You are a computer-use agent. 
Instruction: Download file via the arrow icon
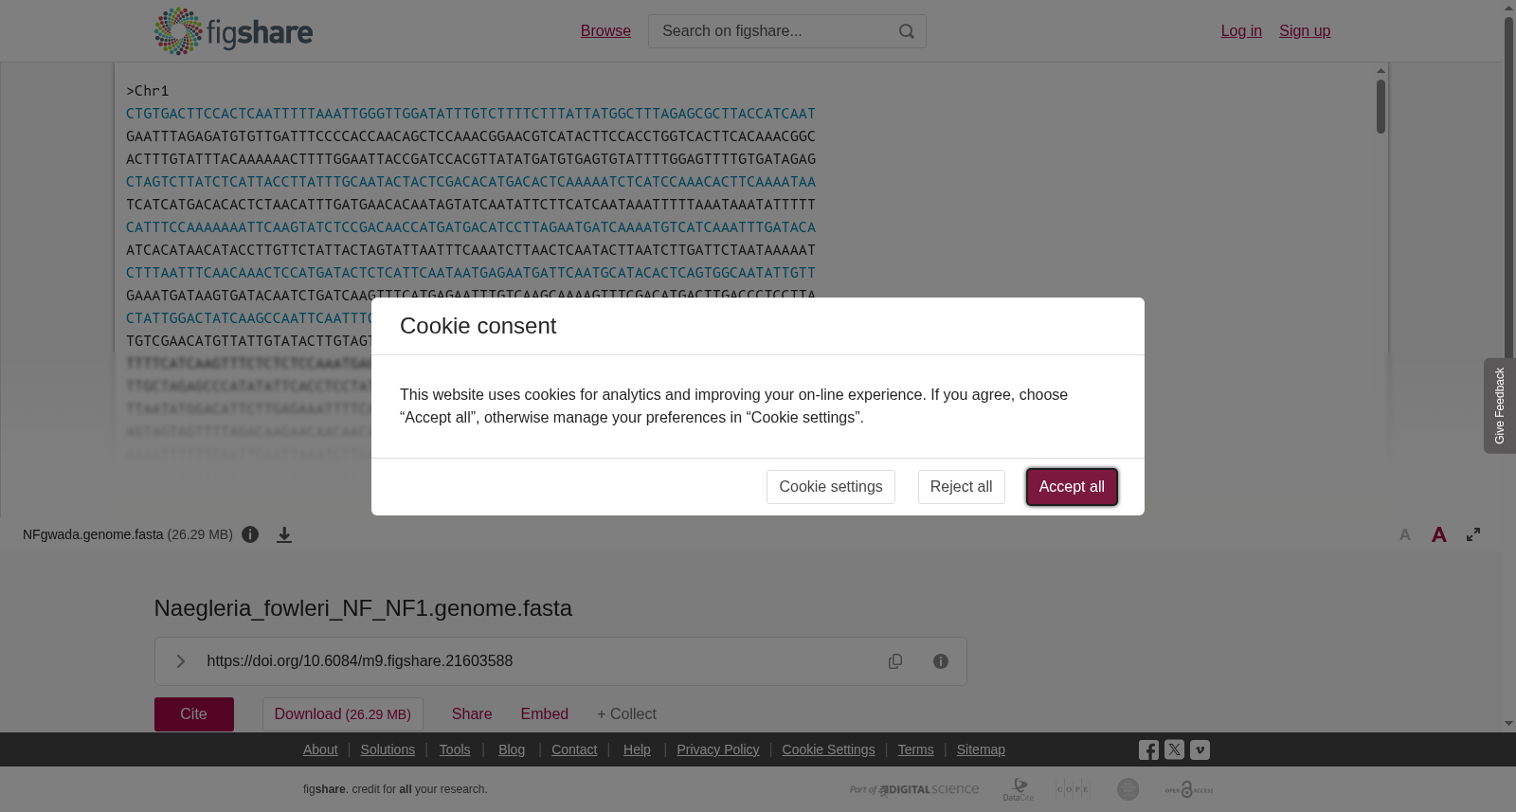(x=284, y=534)
